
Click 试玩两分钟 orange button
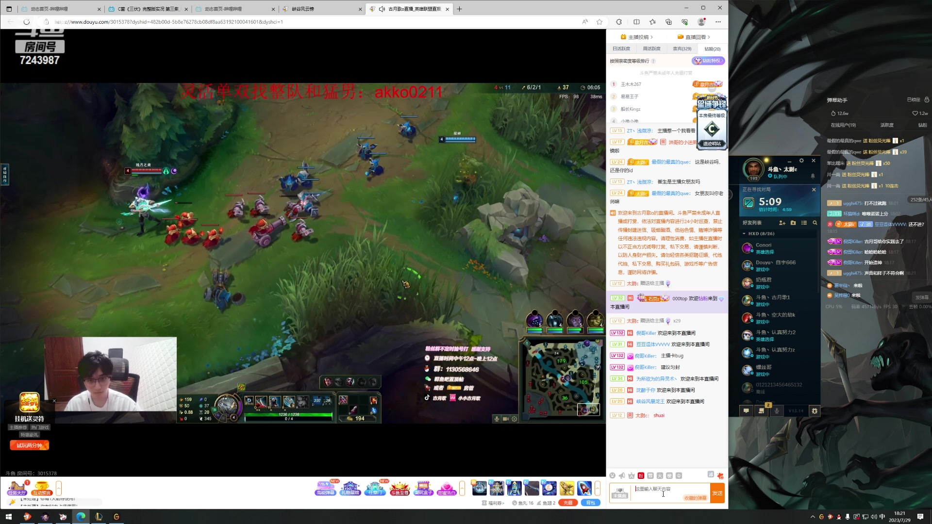(x=29, y=445)
